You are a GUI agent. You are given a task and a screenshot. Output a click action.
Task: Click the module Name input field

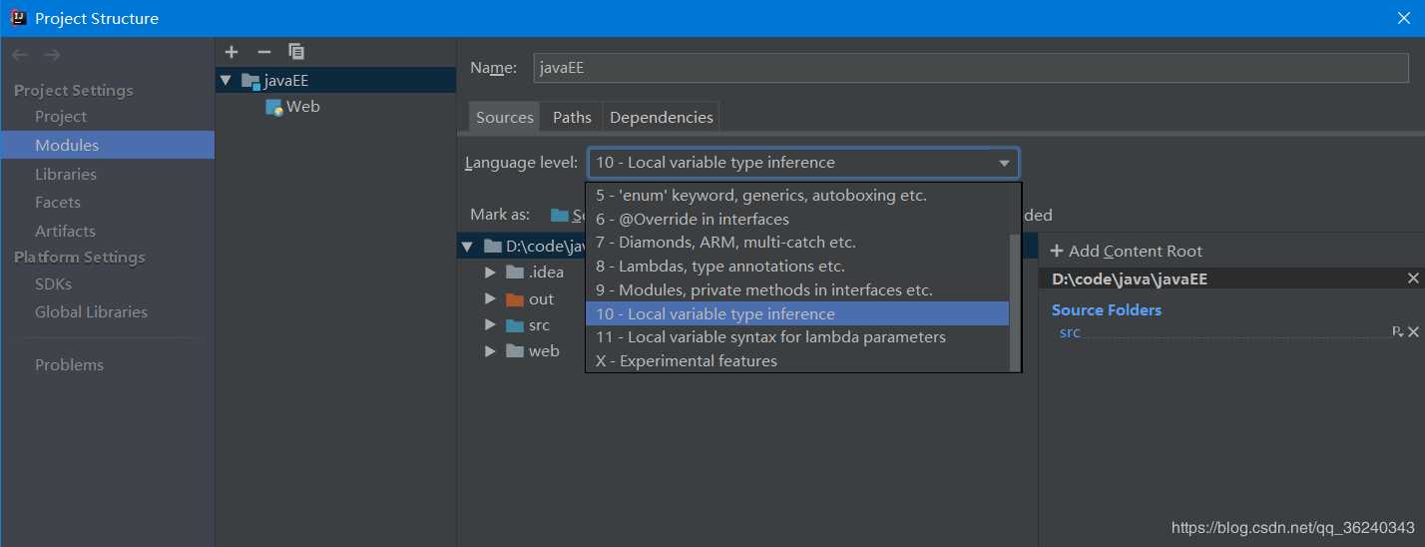pyautogui.click(x=971, y=68)
